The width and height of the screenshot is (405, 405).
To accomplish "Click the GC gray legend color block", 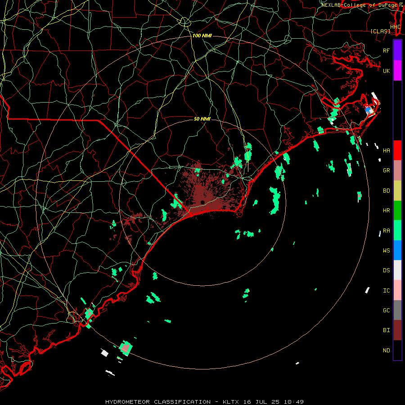I will point(397,310).
